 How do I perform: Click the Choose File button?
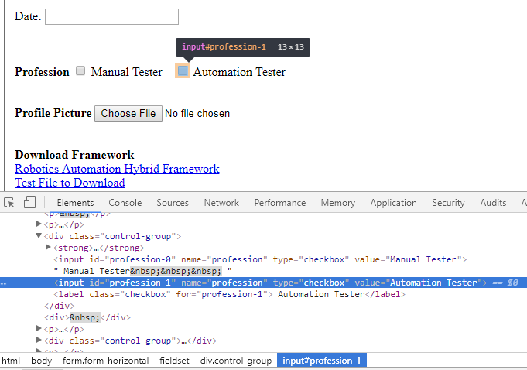[128, 113]
